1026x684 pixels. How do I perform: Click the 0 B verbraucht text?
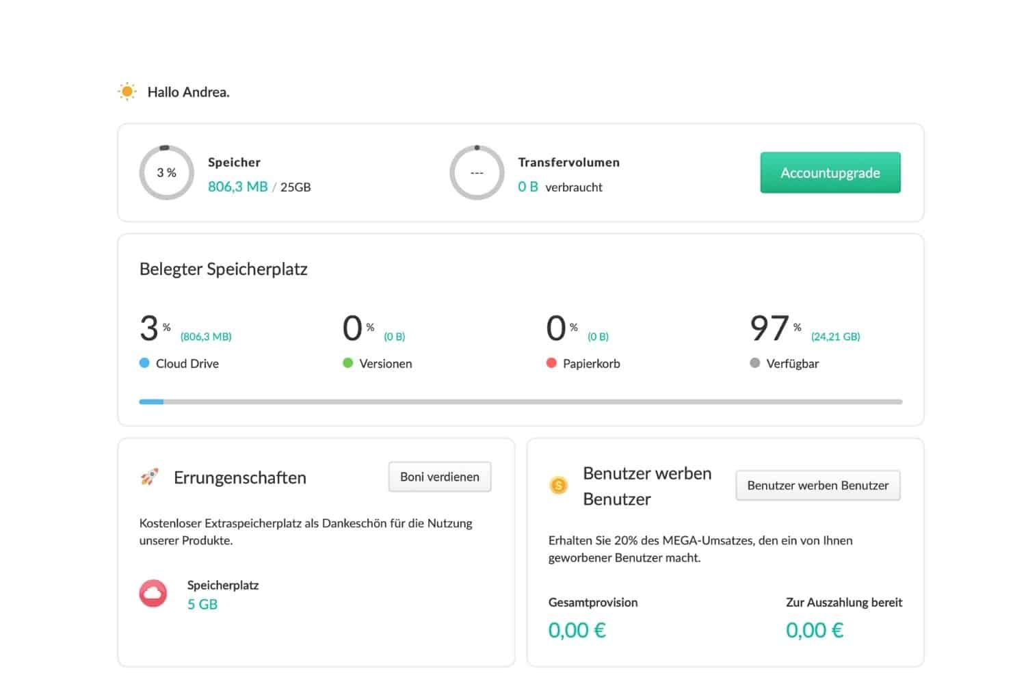[x=560, y=187]
